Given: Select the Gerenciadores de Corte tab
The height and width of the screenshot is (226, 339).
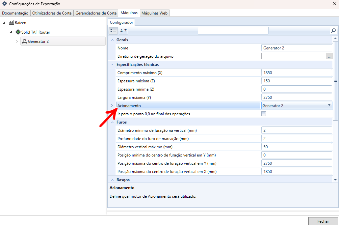Looking at the screenshot, I should (96, 13).
